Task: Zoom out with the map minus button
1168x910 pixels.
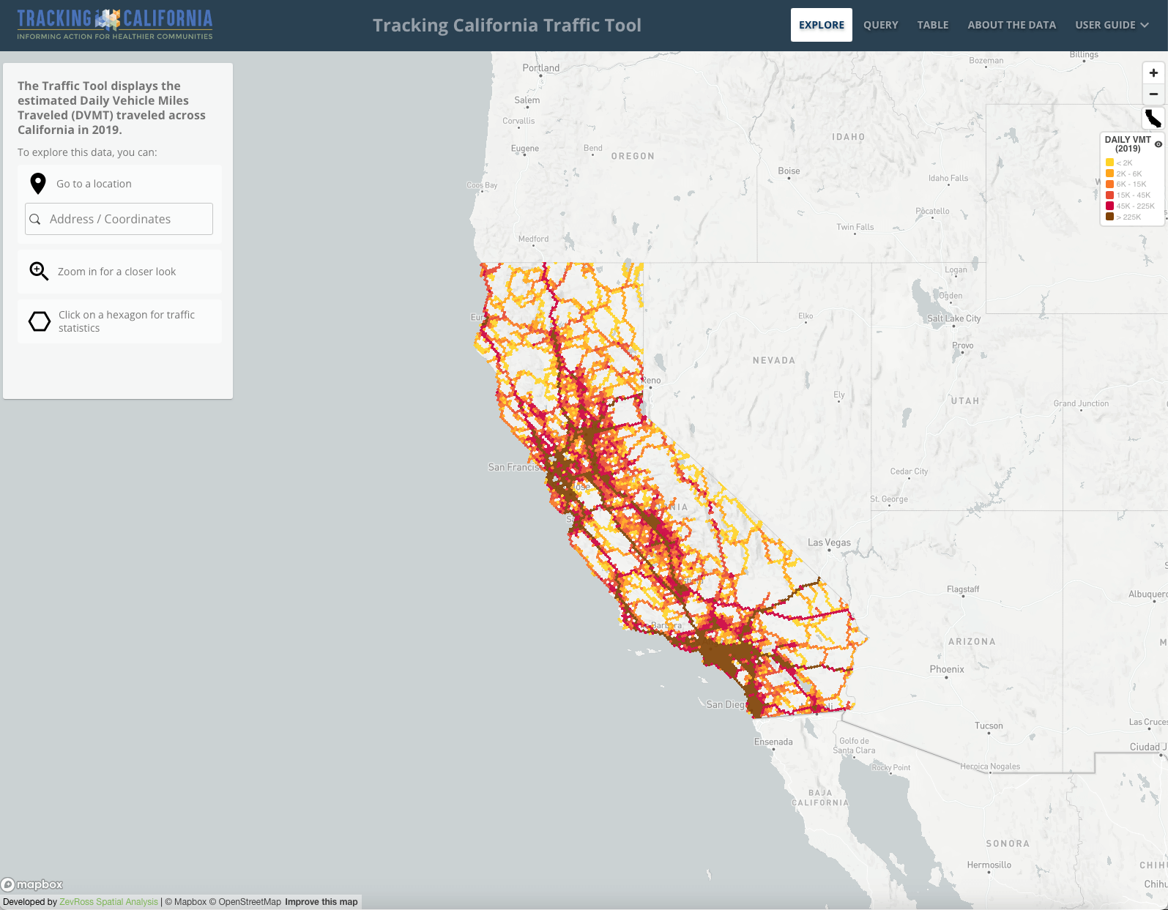Action: [x=1153, y=94]
